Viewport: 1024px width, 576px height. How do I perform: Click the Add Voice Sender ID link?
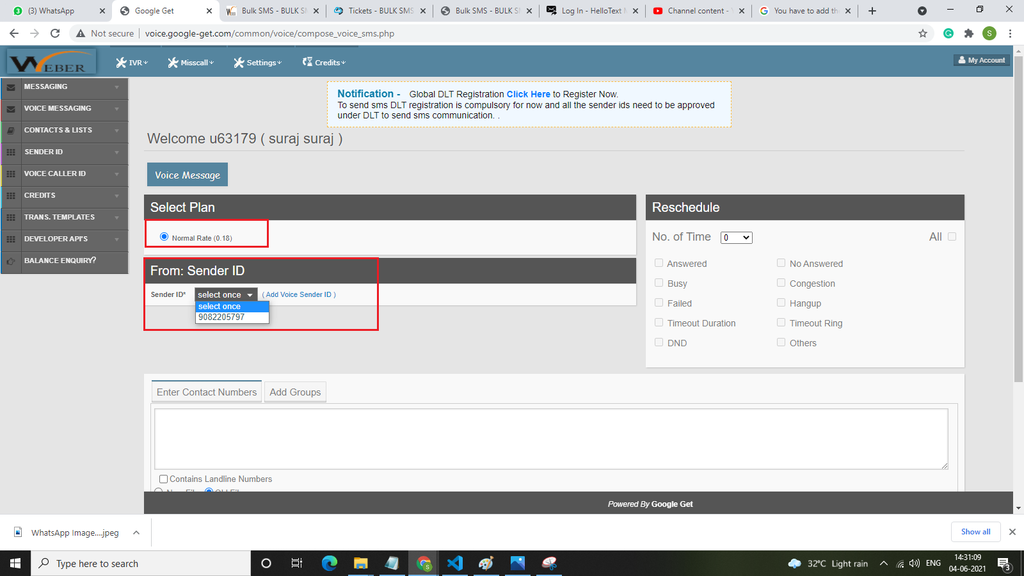coord(299,294)
